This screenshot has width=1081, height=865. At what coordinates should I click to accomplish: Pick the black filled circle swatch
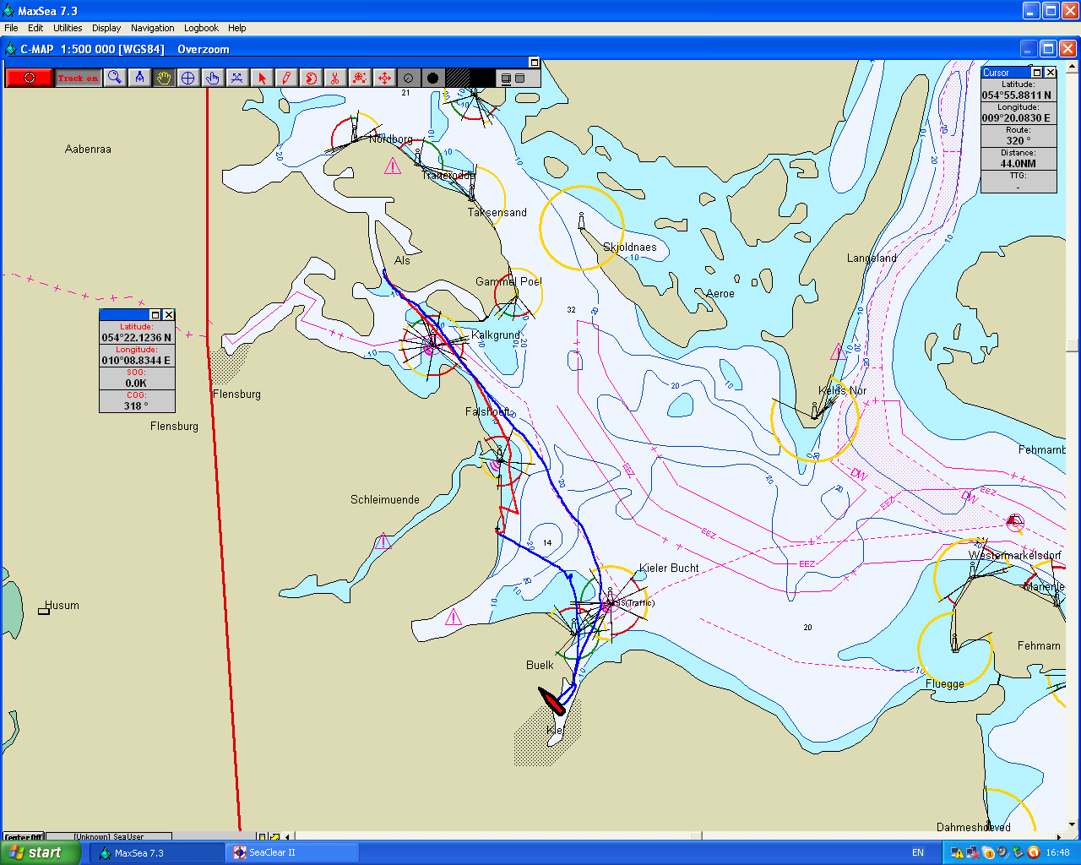click(433, 78)
